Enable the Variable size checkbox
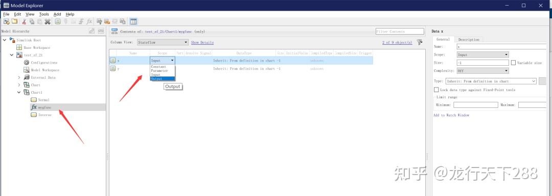Viewport: 552px width, 196px height. pyautogui.click(x=513, y=63)
